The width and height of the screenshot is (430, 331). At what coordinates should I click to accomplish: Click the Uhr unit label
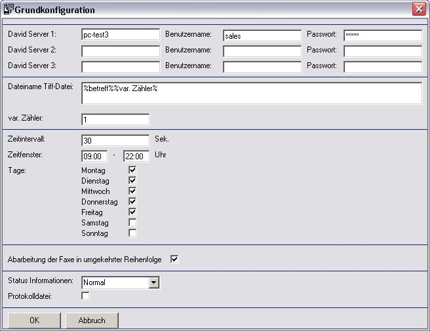161,155
